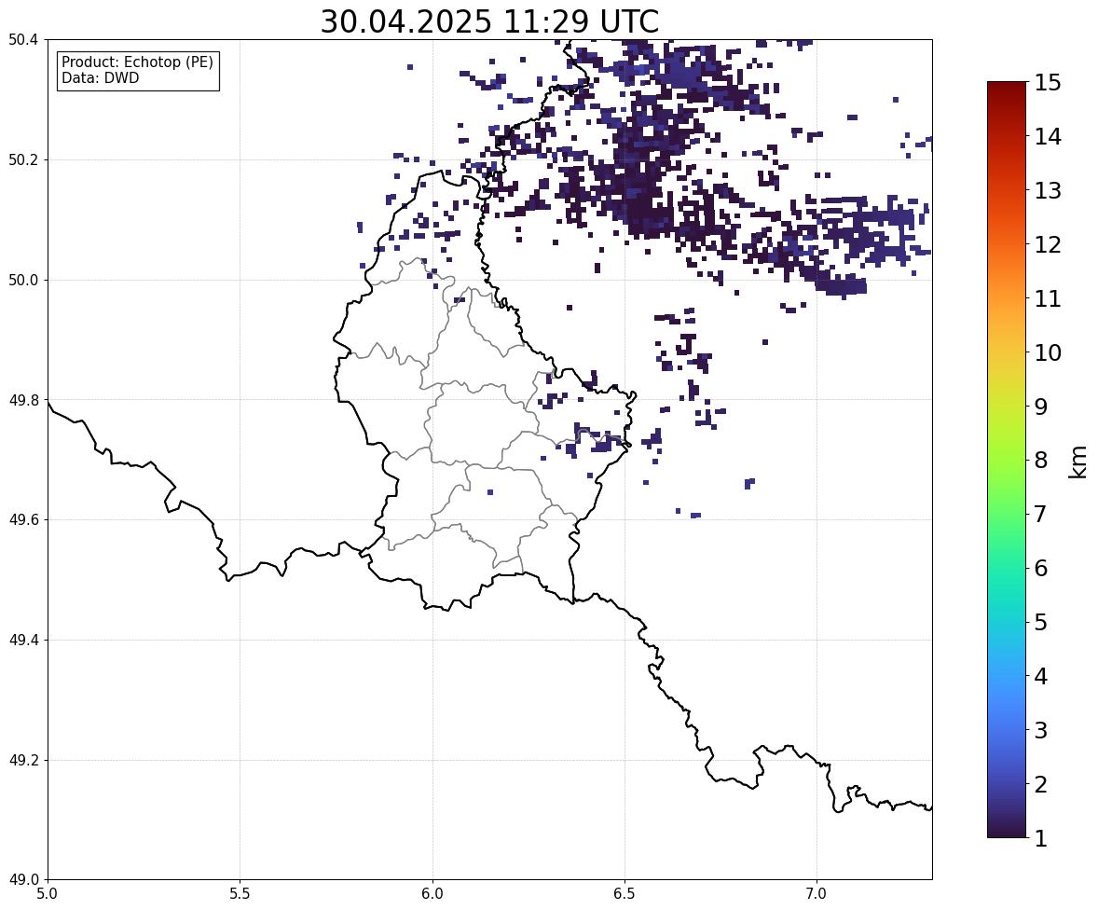
Task: Click the colorbar tick label 11
Action: point(1048,298)
